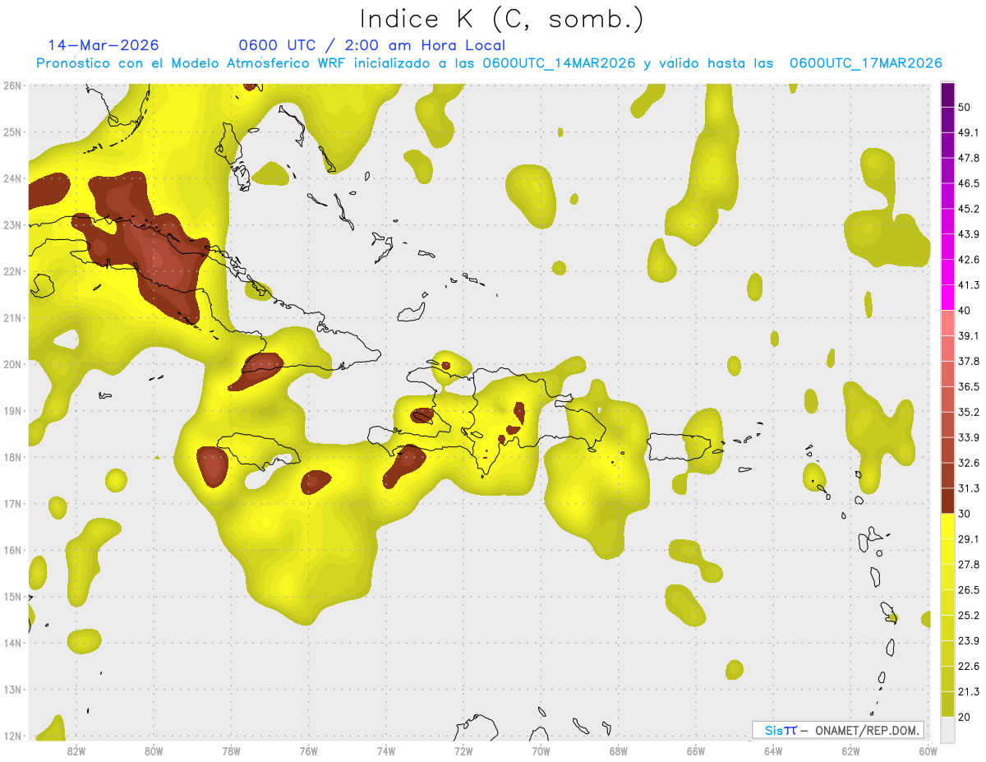This screenshot has height=762, width=986.
Task: Click the colorbar value "21.3"
Action: coord(969,692)
